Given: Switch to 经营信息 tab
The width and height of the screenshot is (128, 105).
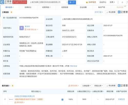Looking at the screenshot, I should coord(65,7).
